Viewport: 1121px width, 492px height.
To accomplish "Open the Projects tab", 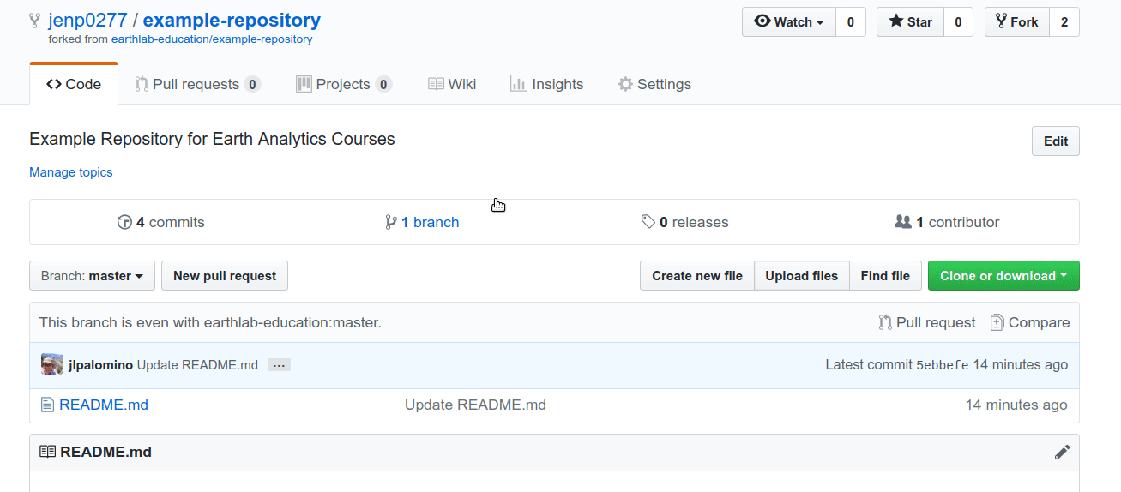I will (x=344, y=84).
